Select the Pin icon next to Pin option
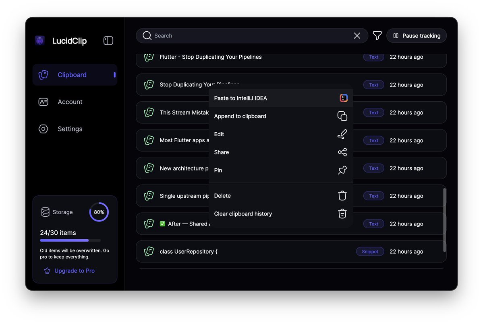The image size is (483, 324). pyautogui.click(x=342, y=170)
